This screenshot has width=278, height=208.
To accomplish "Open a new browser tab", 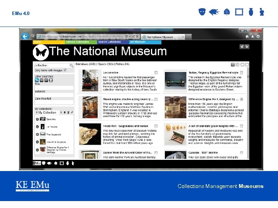I will (188, 37).
